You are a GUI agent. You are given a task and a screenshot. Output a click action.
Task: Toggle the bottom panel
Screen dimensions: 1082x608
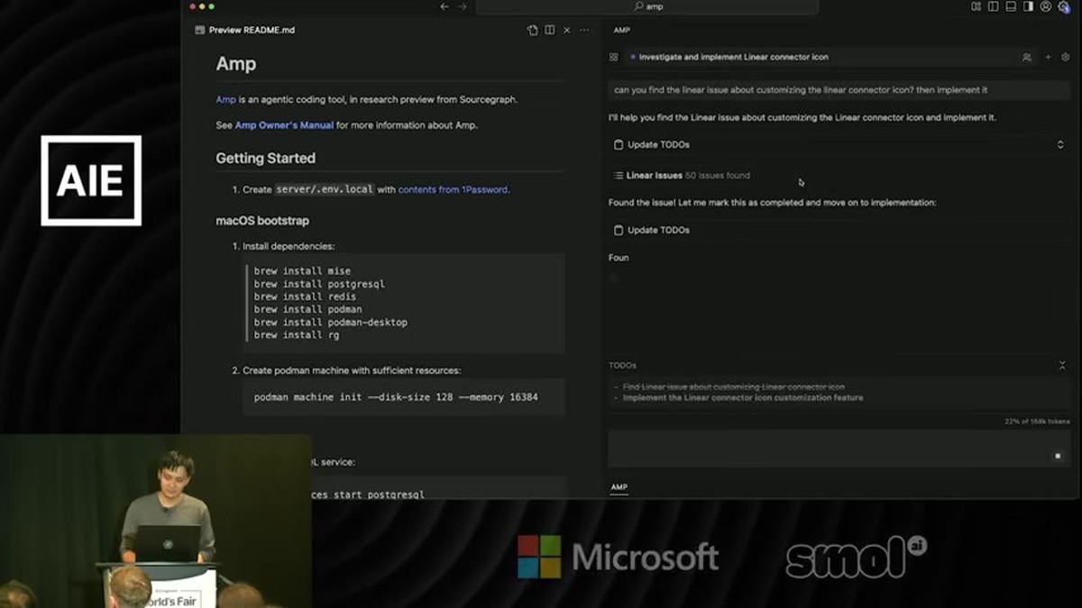[1011, 6]
